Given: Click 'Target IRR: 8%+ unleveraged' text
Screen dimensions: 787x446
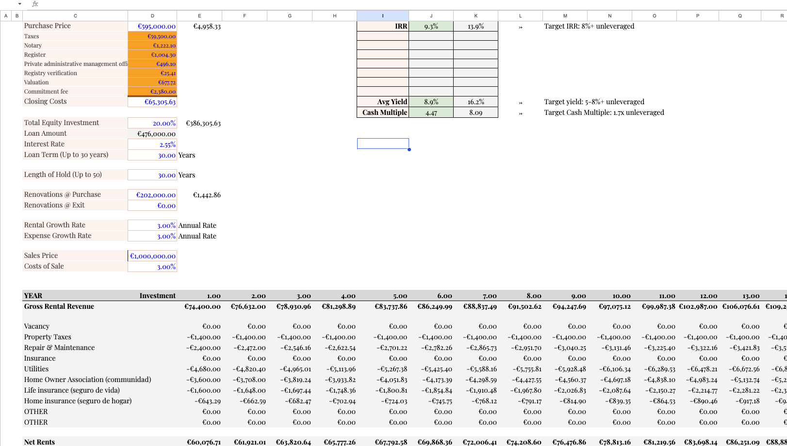Looking at the screenshot, I should click(589, 26).
